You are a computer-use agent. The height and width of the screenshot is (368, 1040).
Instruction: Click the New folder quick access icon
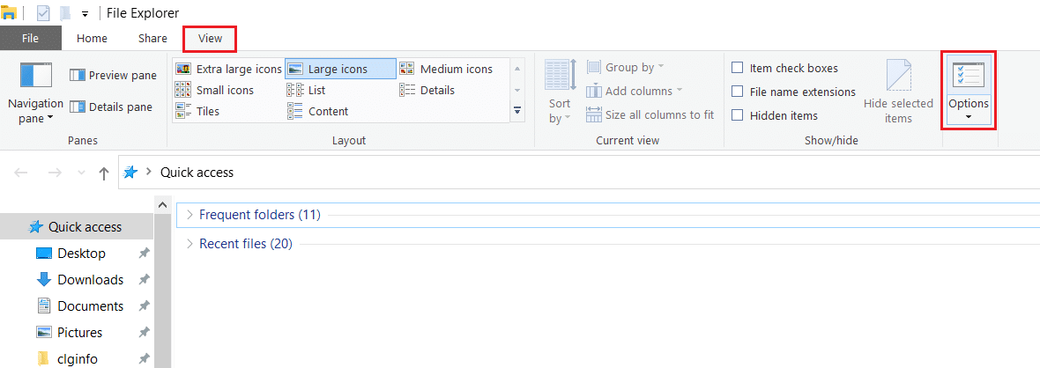[x=65, y=13]
